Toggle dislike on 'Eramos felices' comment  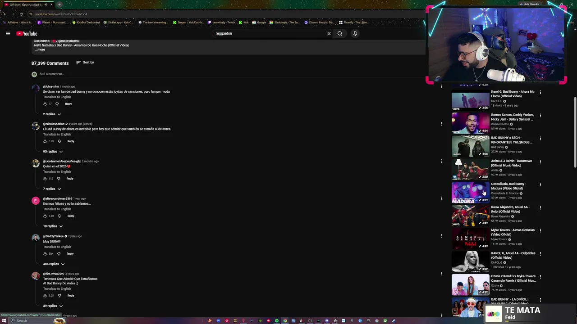pos(60,216)
